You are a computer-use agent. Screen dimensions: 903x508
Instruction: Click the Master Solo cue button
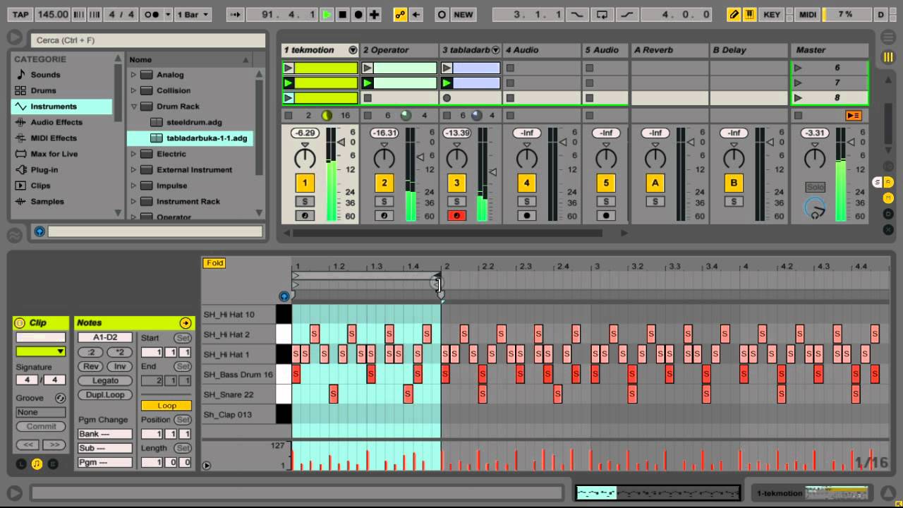[815, 187]
